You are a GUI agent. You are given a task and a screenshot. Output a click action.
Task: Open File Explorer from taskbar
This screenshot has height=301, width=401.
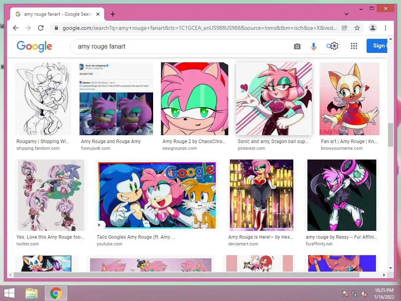click(32, 293)
